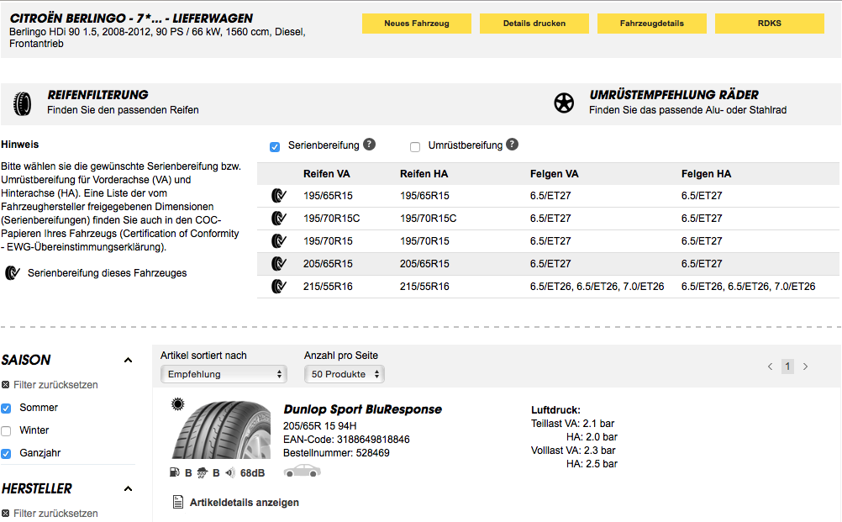Select tire icon in 215/55R16 row
This screenshot has width=842, height=522.
[279, 287]
